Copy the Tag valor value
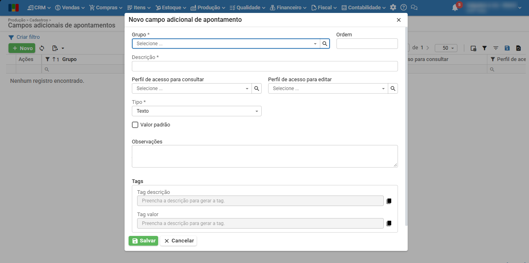529x263 pixels. tap(389, 223)
